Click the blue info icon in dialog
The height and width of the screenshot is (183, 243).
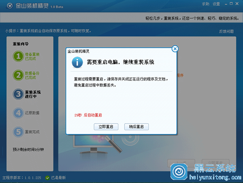[x=77, y=62]
